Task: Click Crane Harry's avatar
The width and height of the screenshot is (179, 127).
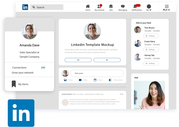Action: click(x=138, y=43)
